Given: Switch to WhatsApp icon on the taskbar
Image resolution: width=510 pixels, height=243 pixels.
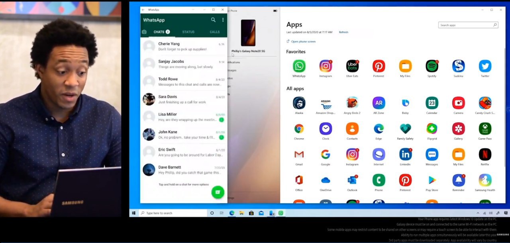Looking at the screenshot, I should click(281, 213).
